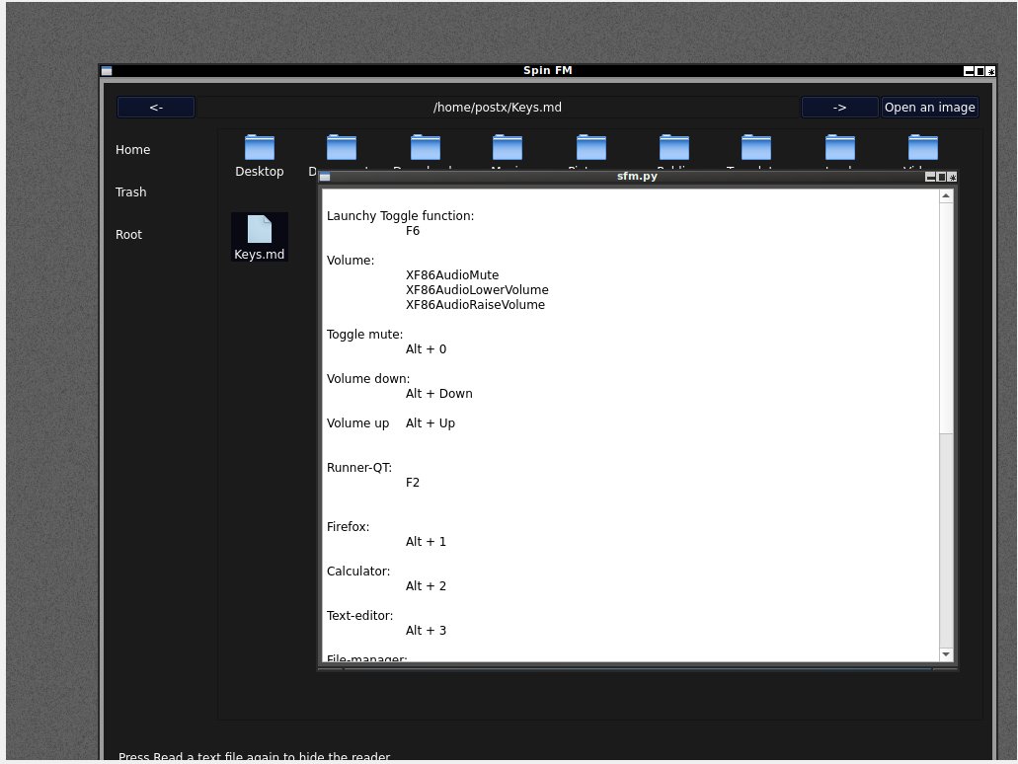Click the 'Launchy Toggle function:' line

click(400, 216)
